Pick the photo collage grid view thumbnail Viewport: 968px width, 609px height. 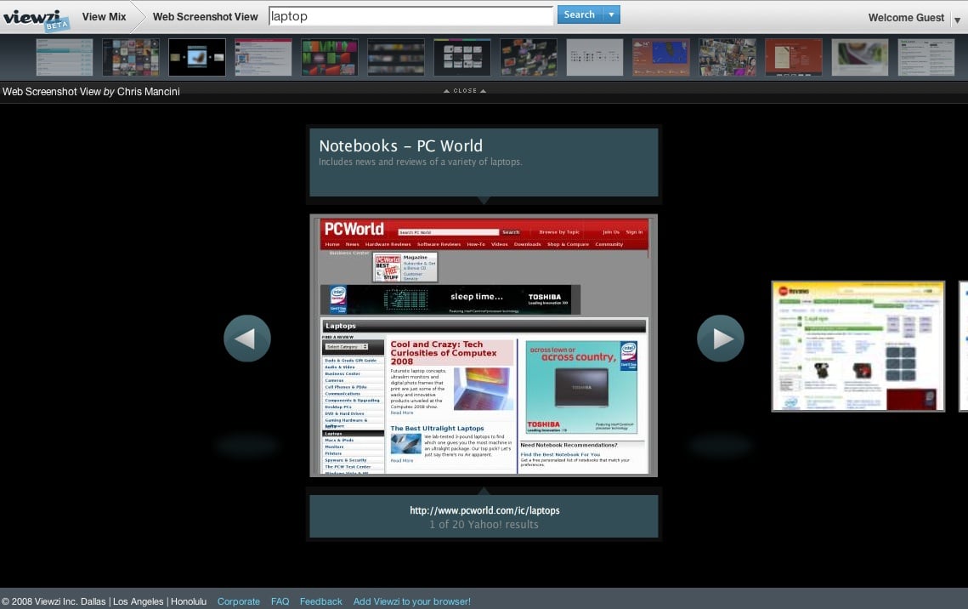[727, 58]
